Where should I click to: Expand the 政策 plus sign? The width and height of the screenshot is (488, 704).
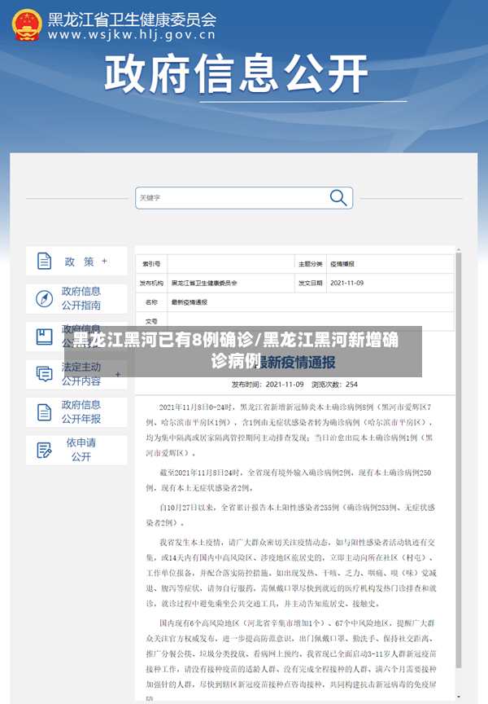[x=104, y=261]
